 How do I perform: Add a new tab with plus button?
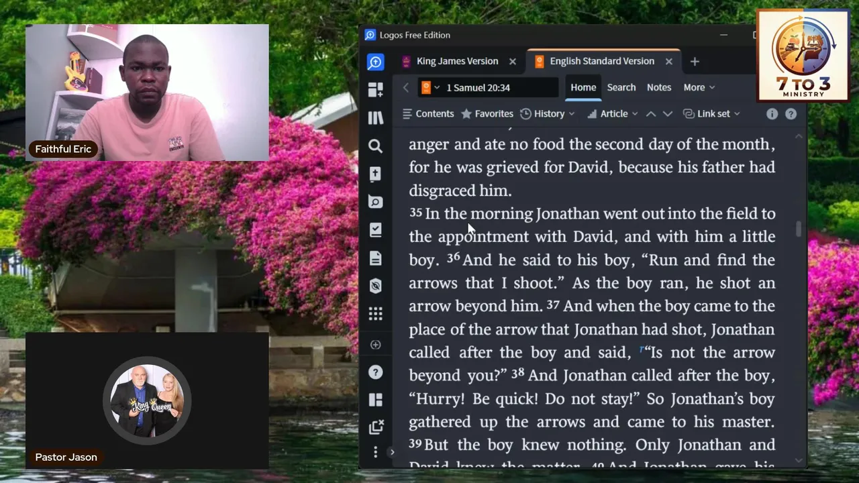click(695, 62)
